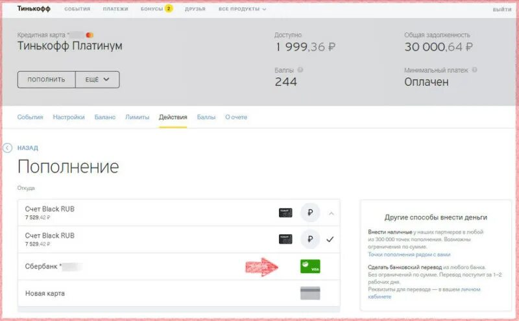Image resolution: width=519 pixels, height=321 pixels.
Task: Click the Откуда label
Action: point(26,188)
